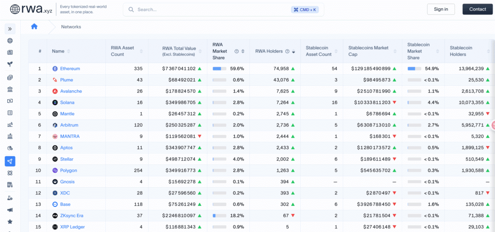Select the XDC row's 817 stablecoin holders
495x232 pixels.
pyautogui.click(x=480, y=193)
